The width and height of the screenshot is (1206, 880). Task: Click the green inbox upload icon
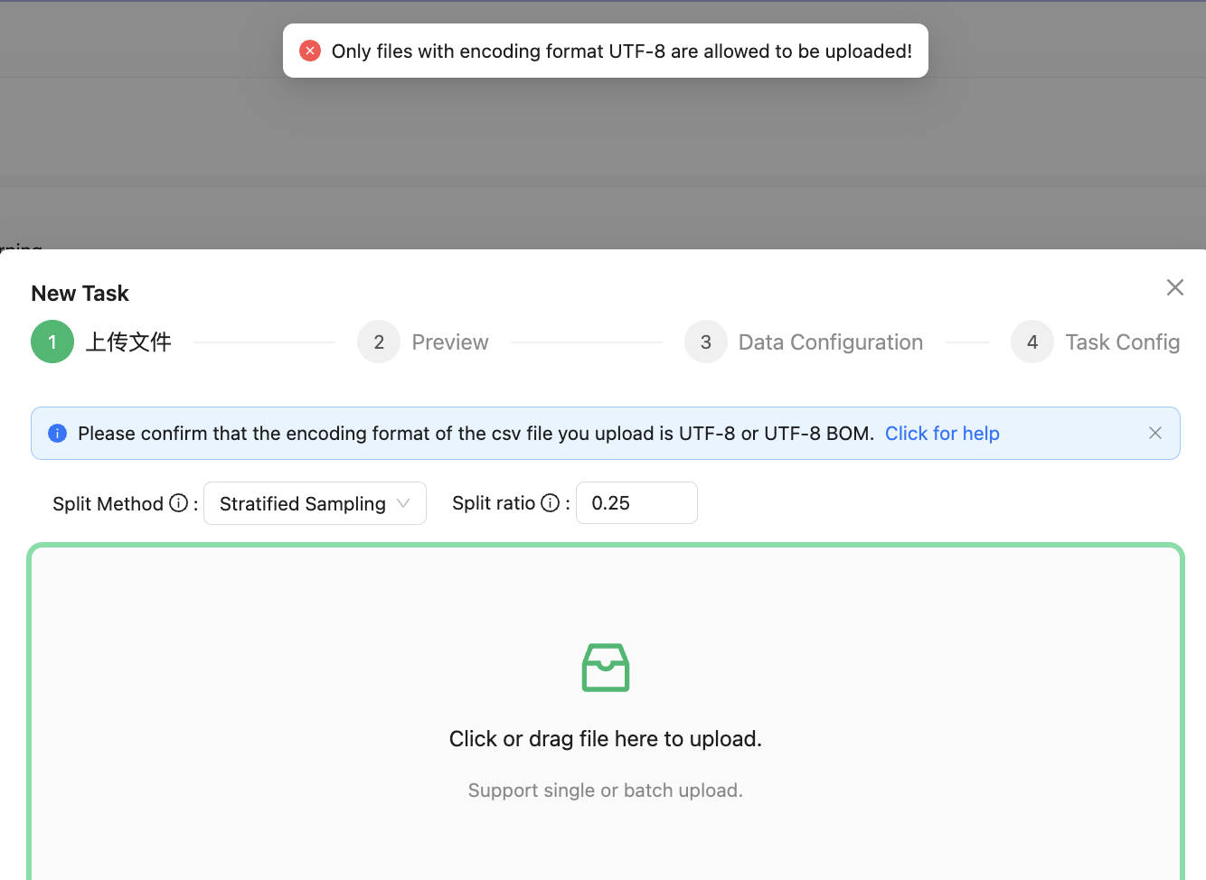[606, 668]
